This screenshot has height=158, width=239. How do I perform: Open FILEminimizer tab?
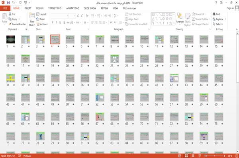tap(129, 8)
